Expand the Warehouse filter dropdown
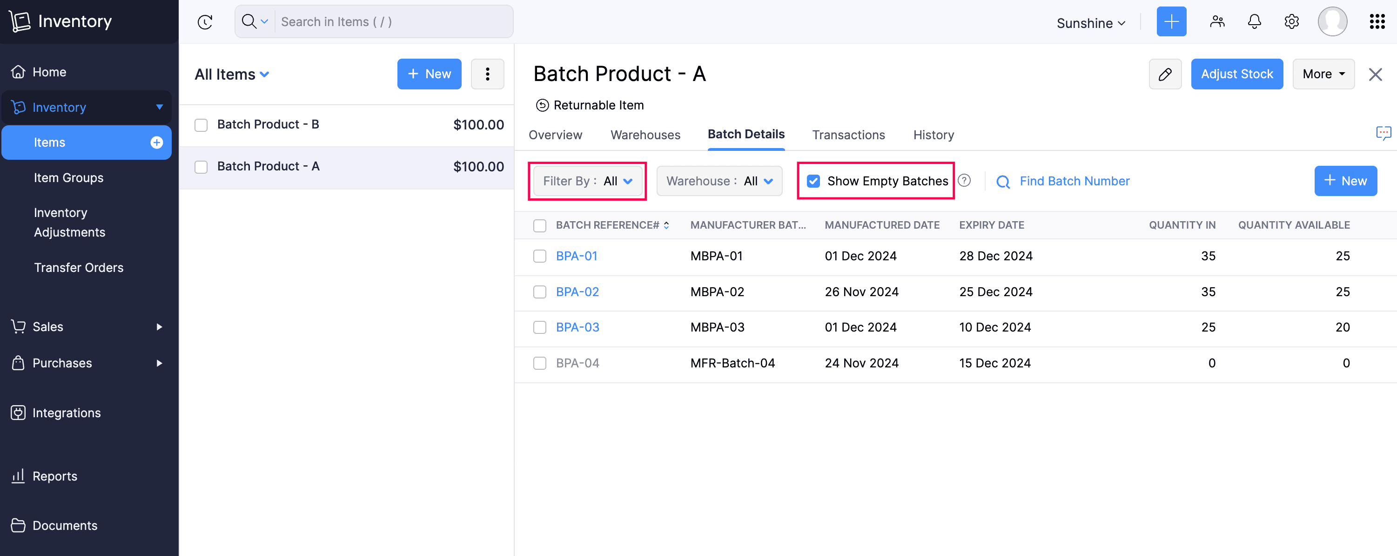This screenshot has width=1397, height=556. pyautogui.click(x=719, y=181)
